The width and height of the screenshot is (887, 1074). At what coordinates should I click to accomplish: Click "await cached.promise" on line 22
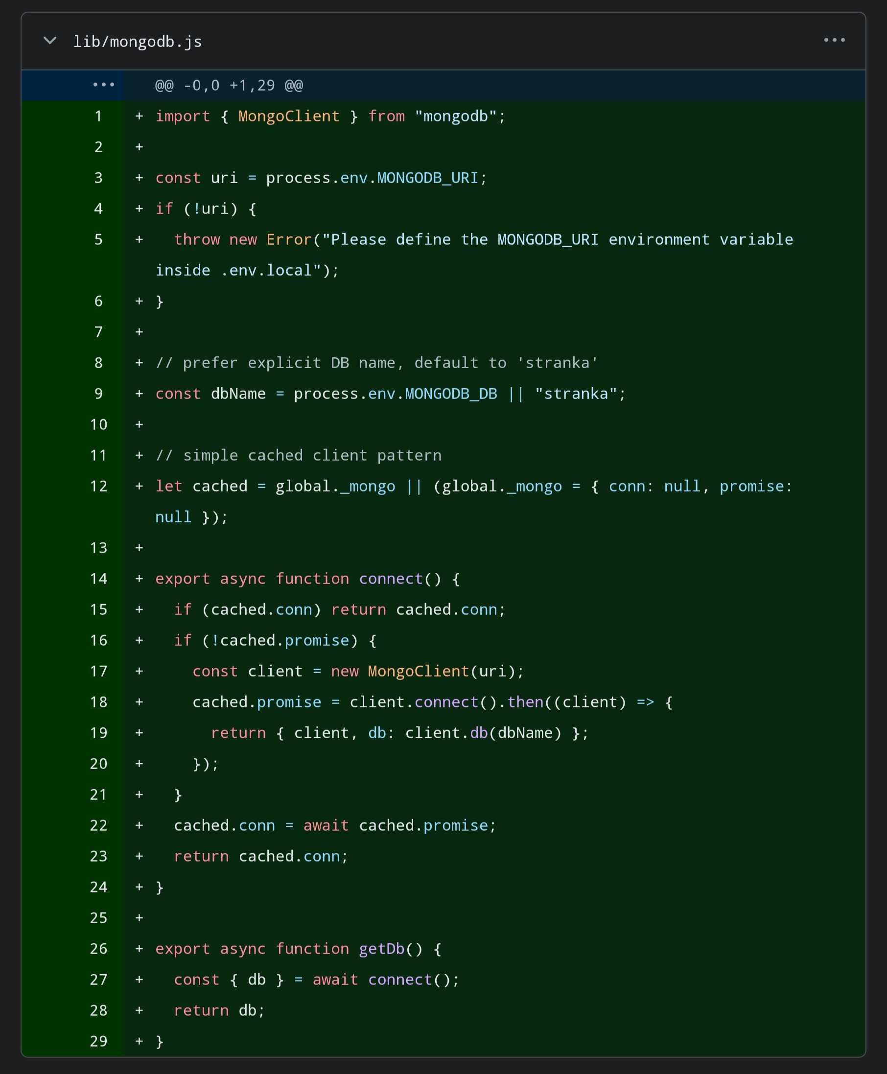click(x=396, y=826)
